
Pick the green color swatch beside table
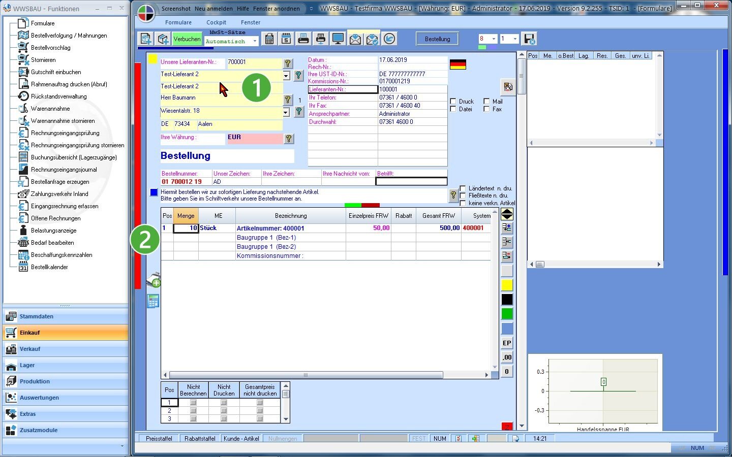pos(507,313)
